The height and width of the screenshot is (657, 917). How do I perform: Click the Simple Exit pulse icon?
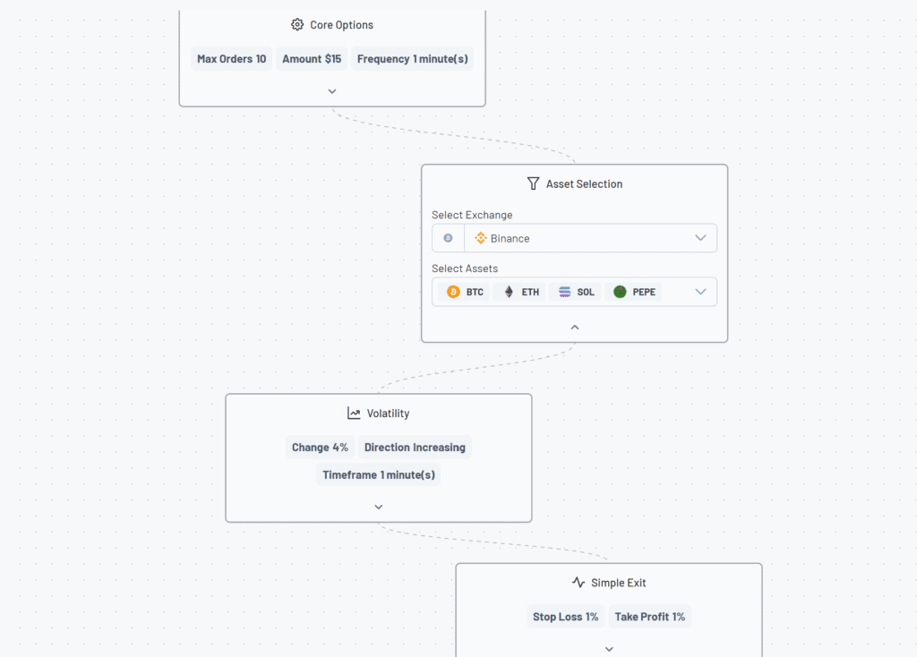[x=578, y=583]
